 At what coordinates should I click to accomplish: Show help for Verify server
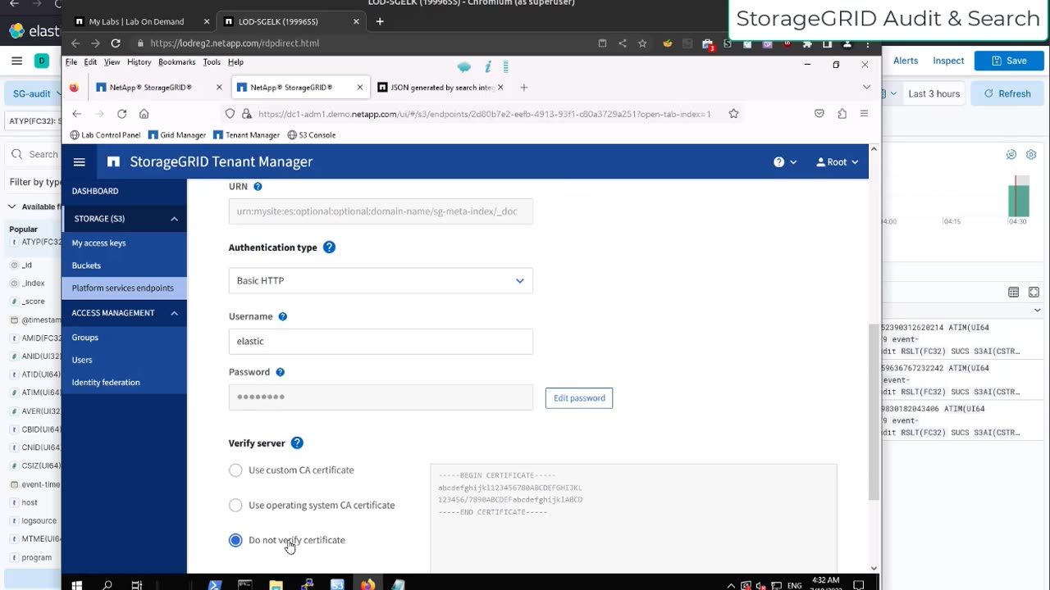[297, 443]
